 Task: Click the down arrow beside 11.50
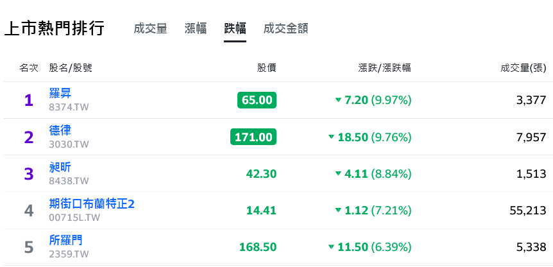[331, 247]
